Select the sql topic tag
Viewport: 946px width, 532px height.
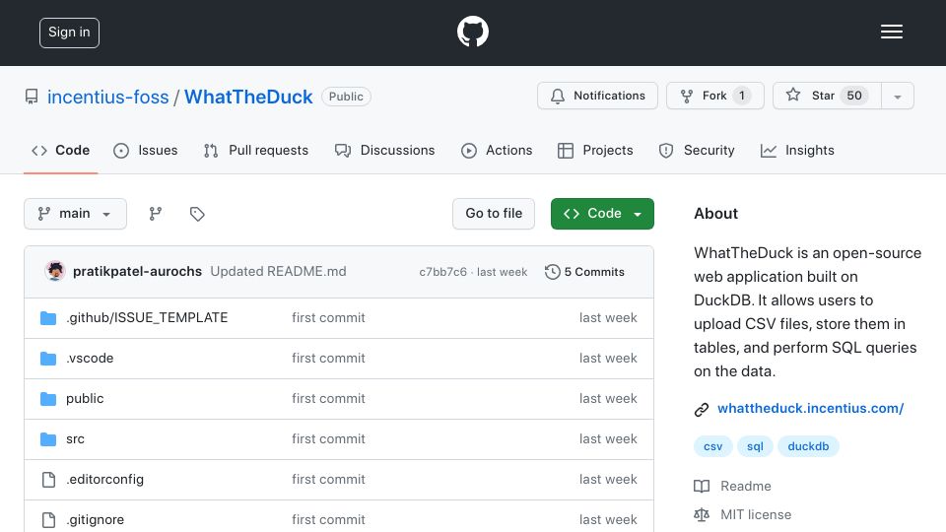point(756,446)
